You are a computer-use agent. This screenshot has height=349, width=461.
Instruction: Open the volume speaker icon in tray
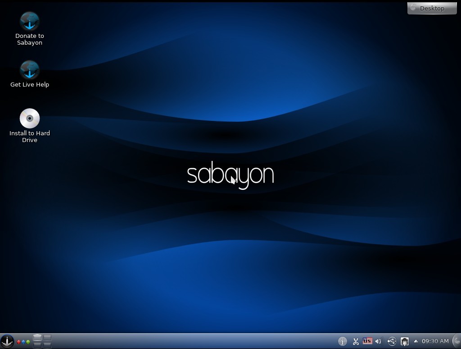coord(378,341)
